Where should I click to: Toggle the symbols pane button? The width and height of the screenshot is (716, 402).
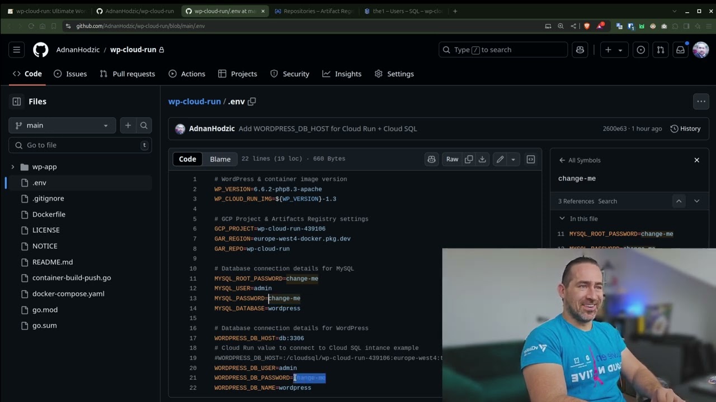coord(531,159)
